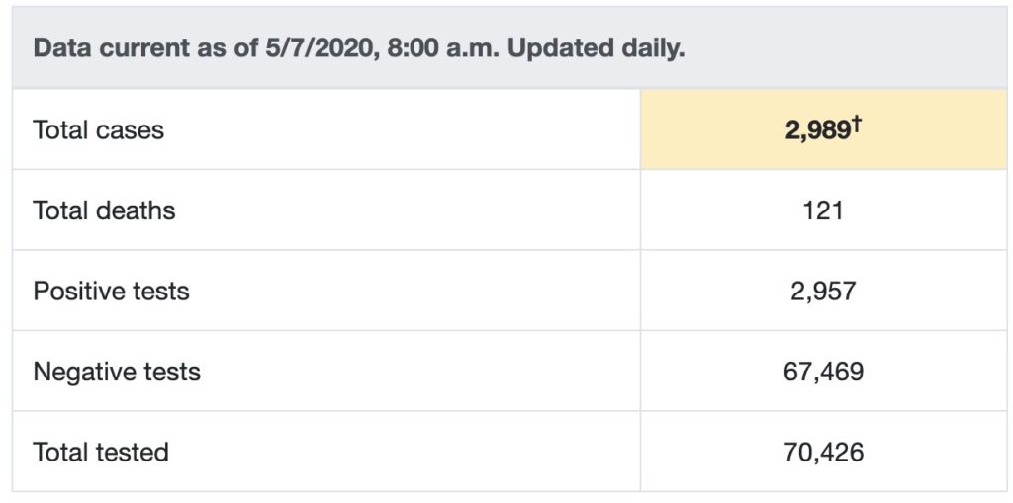Click the word Positive in the third row
The image size is (1013, 503).
75,292
